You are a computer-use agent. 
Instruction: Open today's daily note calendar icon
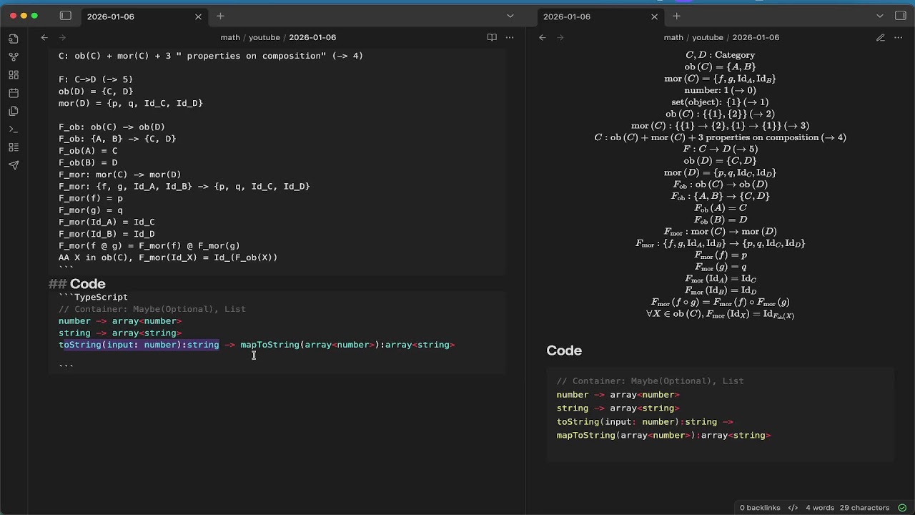coord(14,93)
